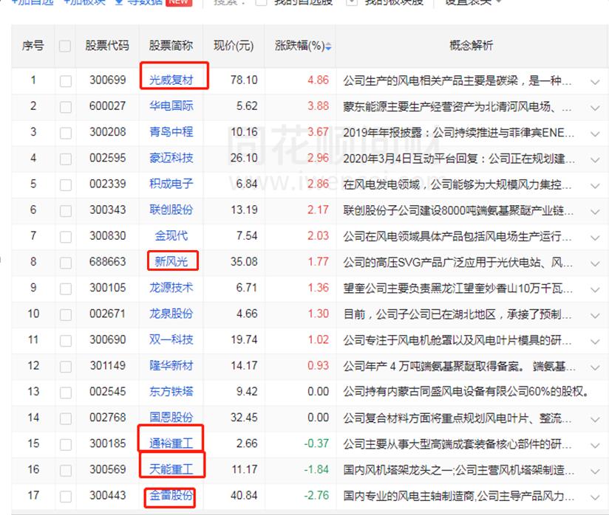The width and height of the screenshot is (609, 515).
Task: Tick the select-all checkbox in the table header
Action: (66, 46)
